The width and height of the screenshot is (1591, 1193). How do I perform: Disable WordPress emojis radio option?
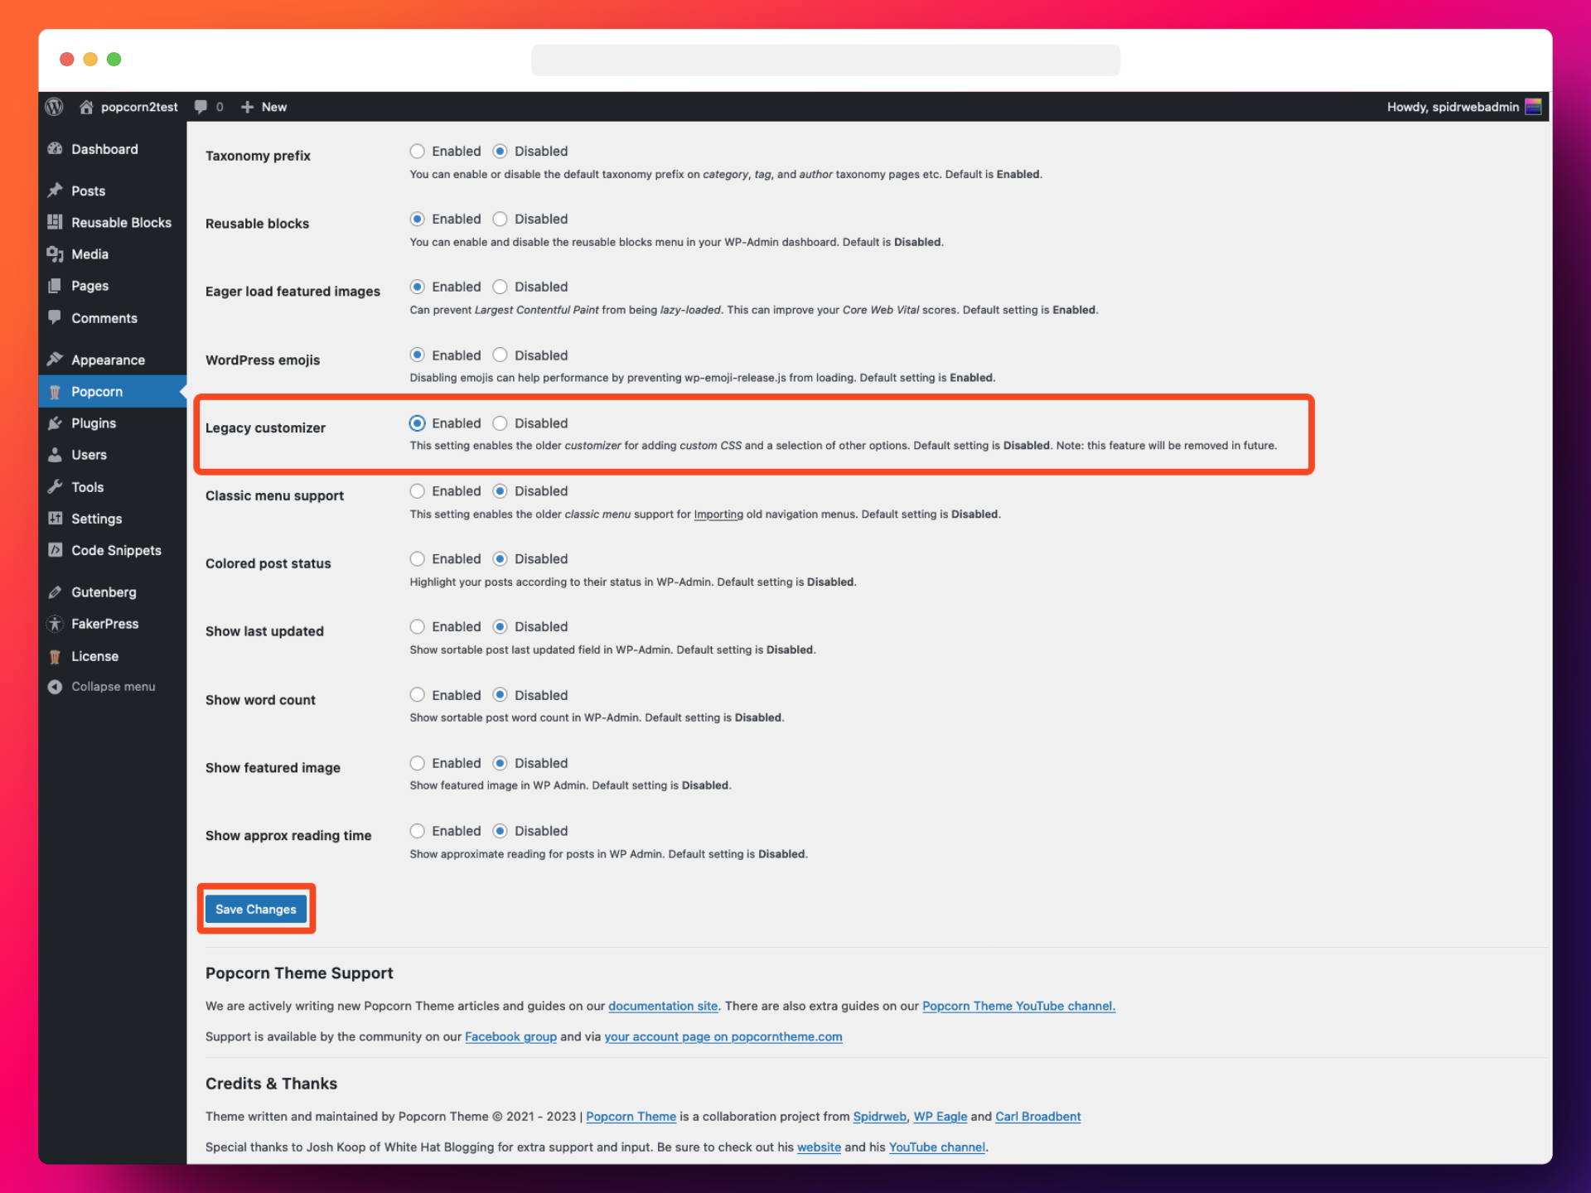click(500, 355)
